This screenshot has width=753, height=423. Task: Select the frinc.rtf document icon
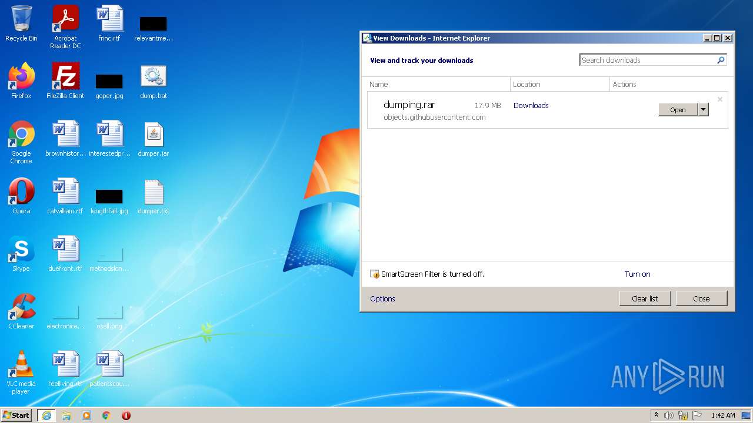coord(109,23)
